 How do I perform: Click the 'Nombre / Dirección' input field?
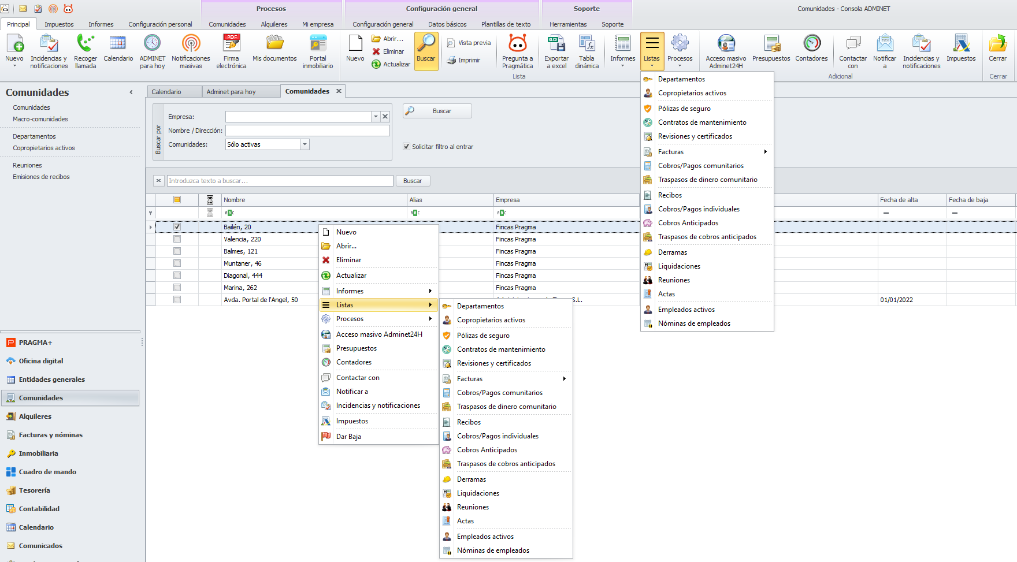[x=307, y=131]
